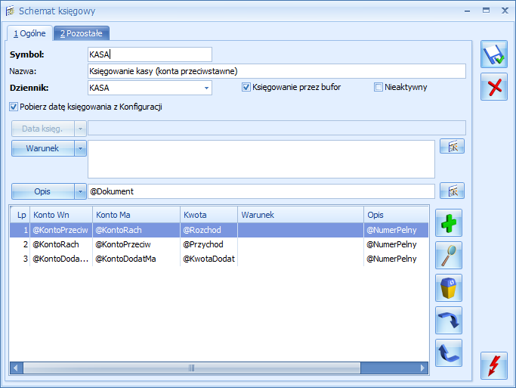Select the @KontoDodatMa cell
Image resolution: width=516 pixels, height=388 pixels.
136,259
